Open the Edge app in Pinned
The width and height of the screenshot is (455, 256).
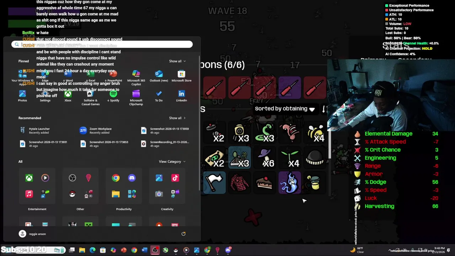(x=45, y=76)
